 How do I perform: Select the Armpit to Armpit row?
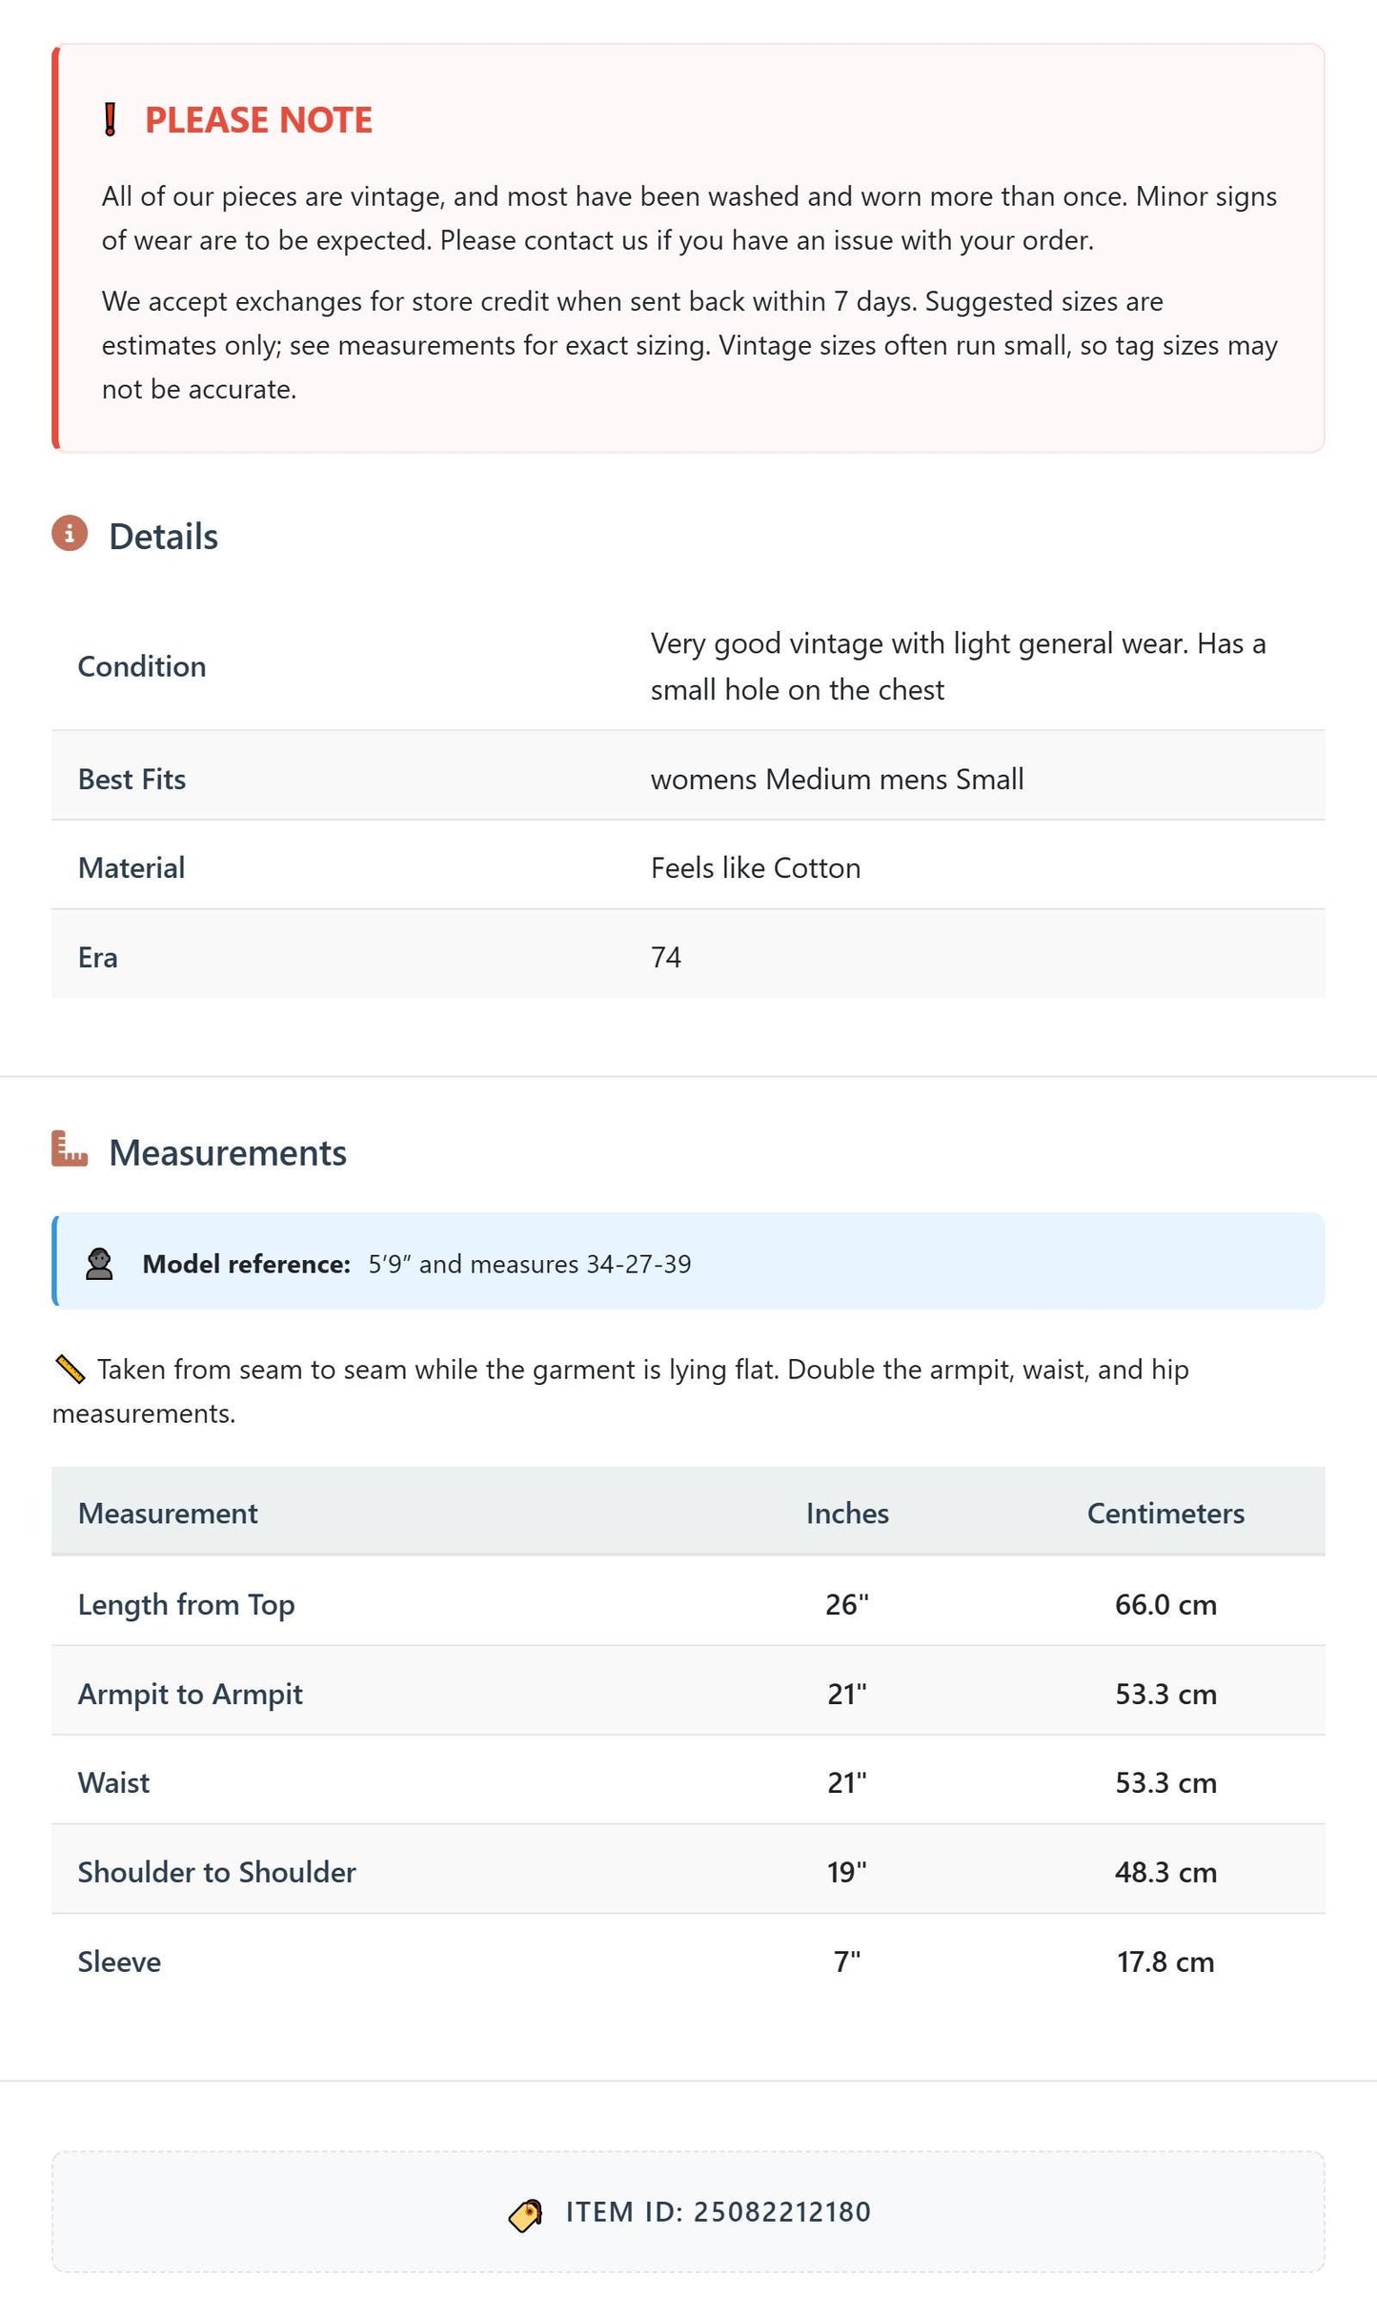688,1694
